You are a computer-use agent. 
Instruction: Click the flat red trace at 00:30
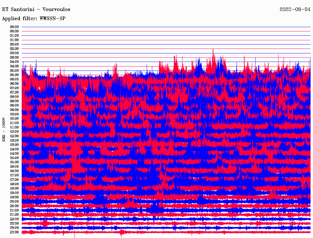[x=165, y=31]
